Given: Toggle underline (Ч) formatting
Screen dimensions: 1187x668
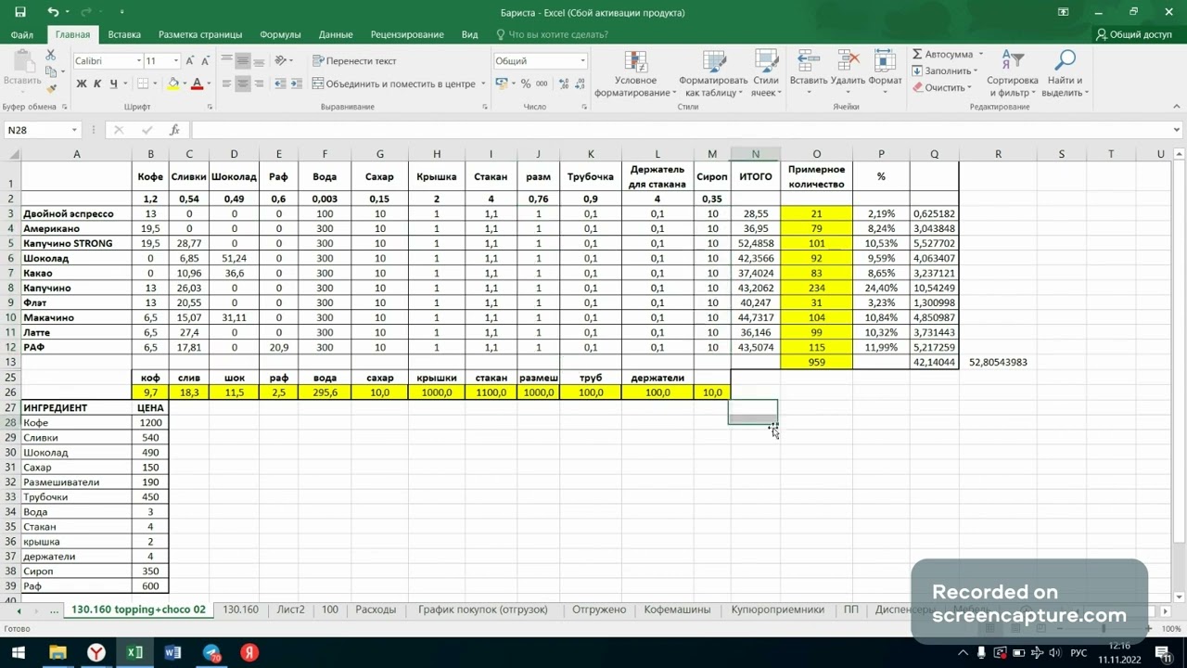Looking at the screenshot, I should (114, 83).
